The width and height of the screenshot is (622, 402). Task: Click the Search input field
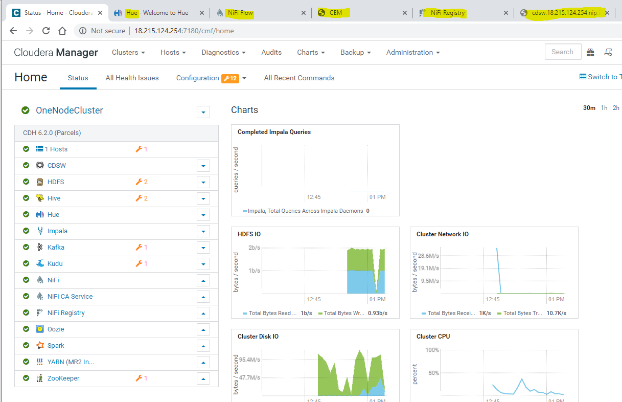(x=563, y=52)
